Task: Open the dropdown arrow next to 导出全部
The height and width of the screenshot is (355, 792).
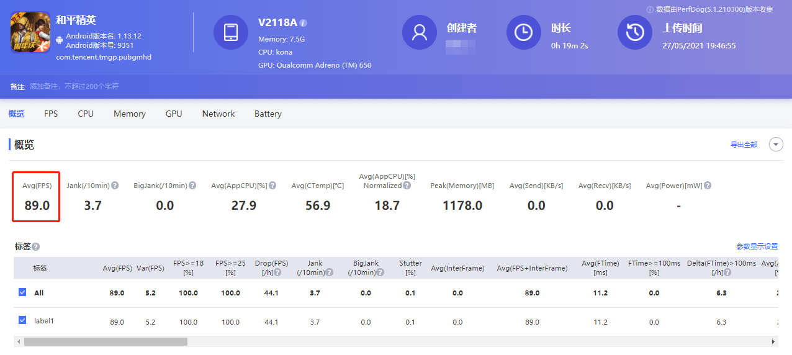Action: (776, 145)
